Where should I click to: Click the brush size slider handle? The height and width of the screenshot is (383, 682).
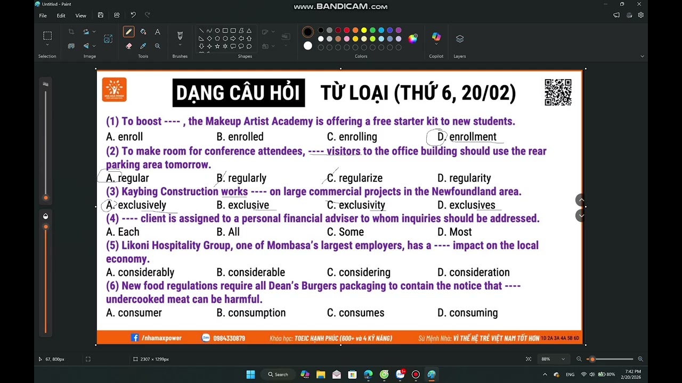tap(45, 198)
